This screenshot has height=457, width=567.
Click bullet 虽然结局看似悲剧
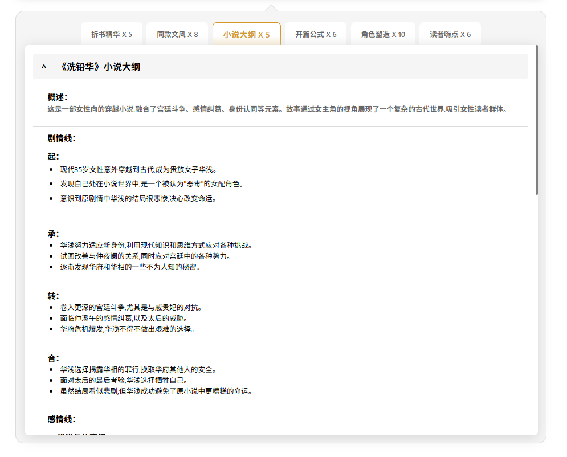156,391
